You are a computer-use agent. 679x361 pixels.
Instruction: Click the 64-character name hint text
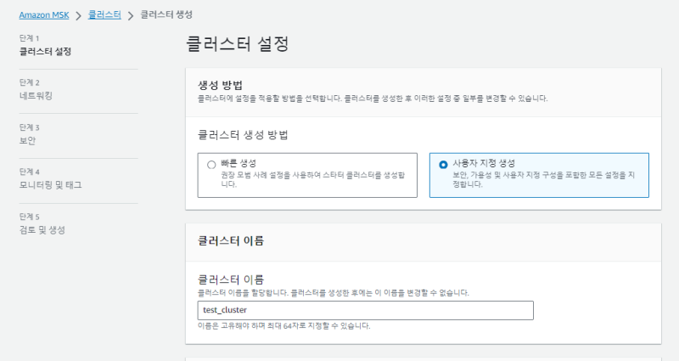click(283, 326)
